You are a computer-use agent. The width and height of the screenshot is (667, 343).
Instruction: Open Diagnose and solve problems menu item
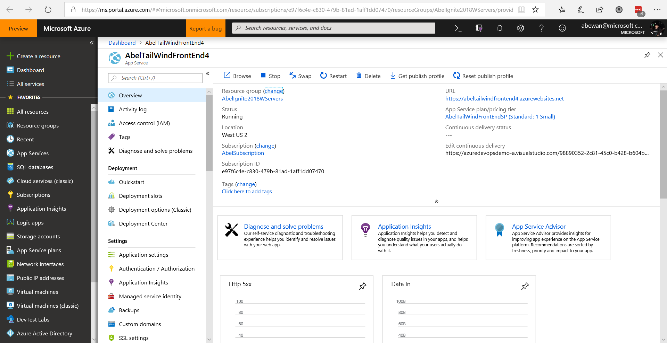tap(152, 151)
